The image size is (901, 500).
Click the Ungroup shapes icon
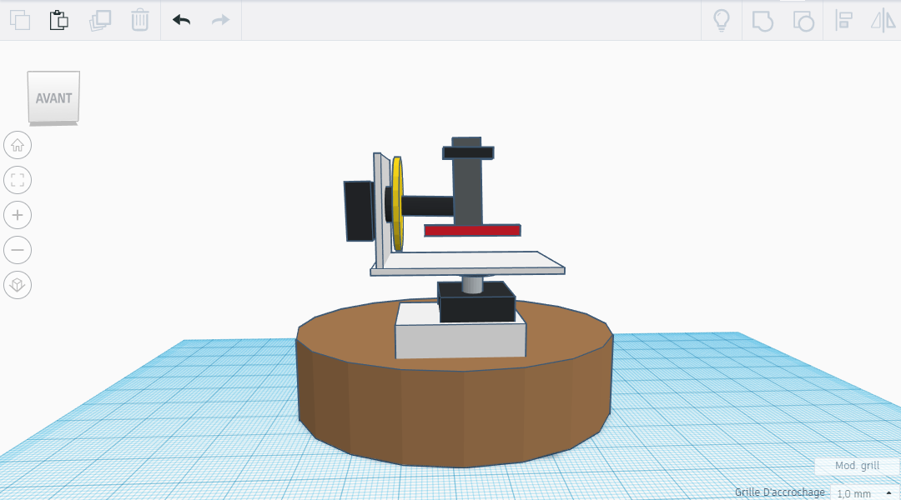tap(803, 21)
